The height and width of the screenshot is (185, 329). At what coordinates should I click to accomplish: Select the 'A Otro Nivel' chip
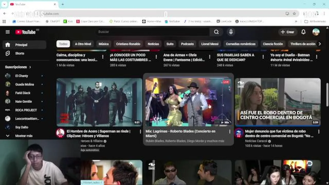point(83,44)
